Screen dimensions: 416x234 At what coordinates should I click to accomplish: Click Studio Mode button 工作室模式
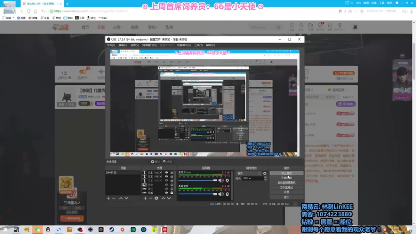point(287,188)
